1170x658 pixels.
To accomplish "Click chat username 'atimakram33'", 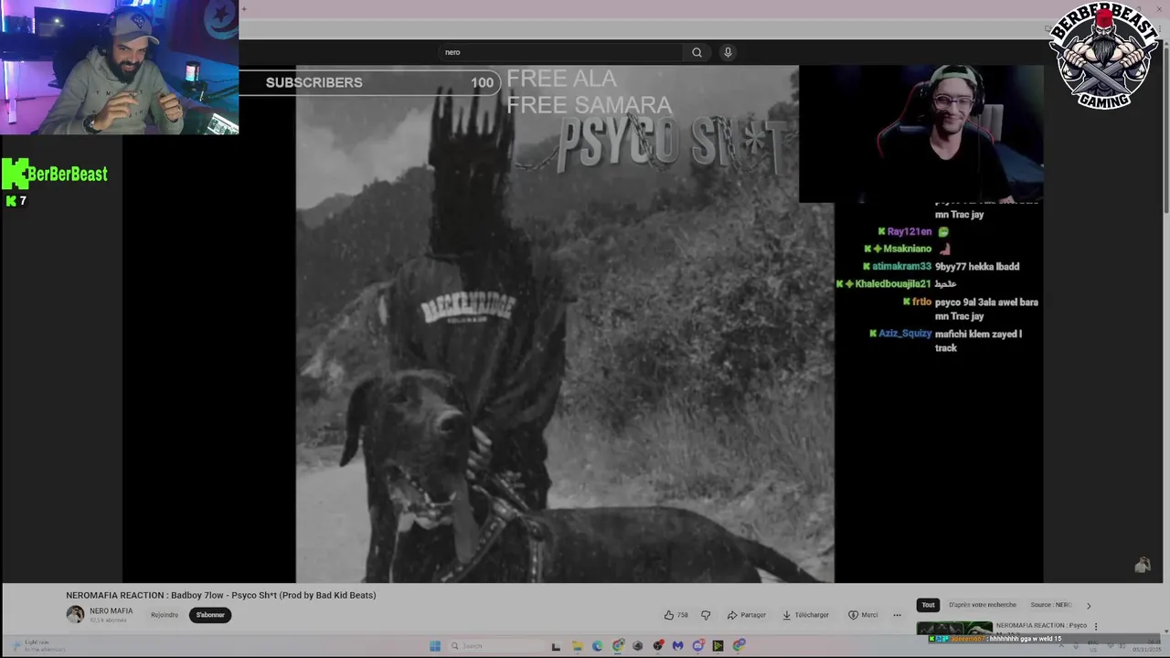I will (901, 267).
